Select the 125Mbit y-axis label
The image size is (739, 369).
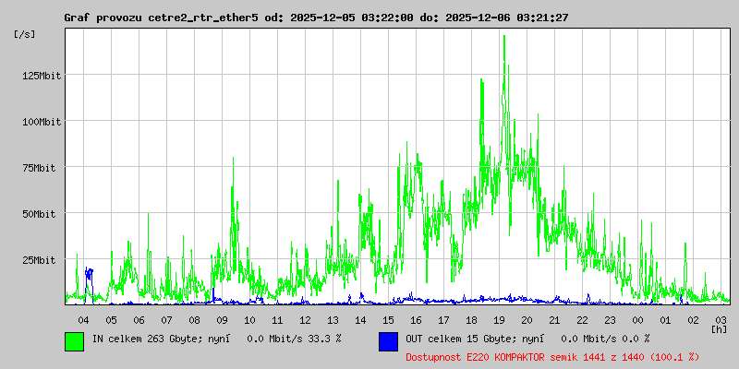tap(42, 75)
